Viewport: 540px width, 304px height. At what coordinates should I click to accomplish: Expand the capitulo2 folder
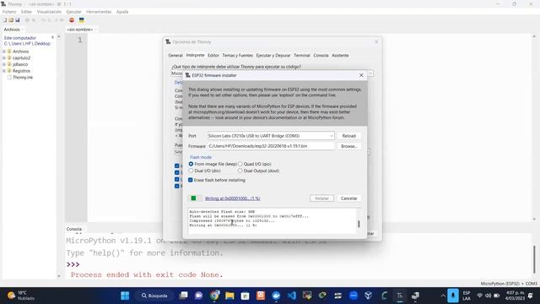coord(4,58)
